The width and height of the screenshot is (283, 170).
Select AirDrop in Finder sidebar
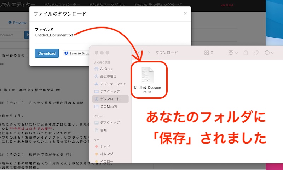(107, 68)
